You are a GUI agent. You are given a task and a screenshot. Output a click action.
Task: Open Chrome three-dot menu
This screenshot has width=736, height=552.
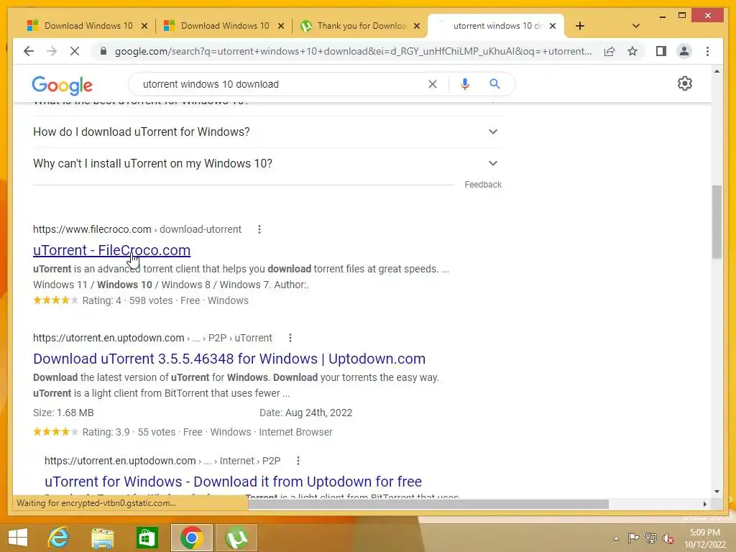(x=707, y=51)
